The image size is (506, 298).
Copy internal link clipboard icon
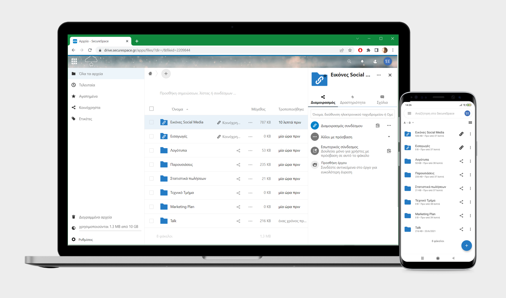tap(389, 151)
